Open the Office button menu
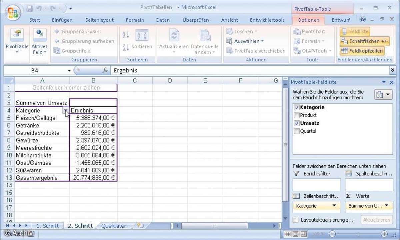 [x=13, y=13]
